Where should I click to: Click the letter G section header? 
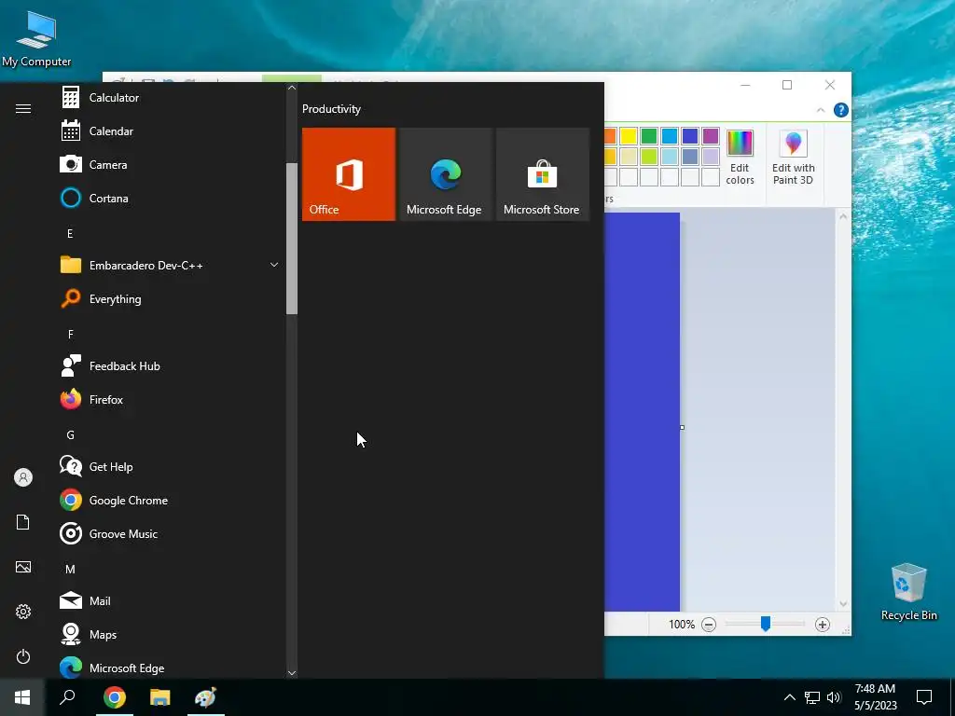pos(70,435)
